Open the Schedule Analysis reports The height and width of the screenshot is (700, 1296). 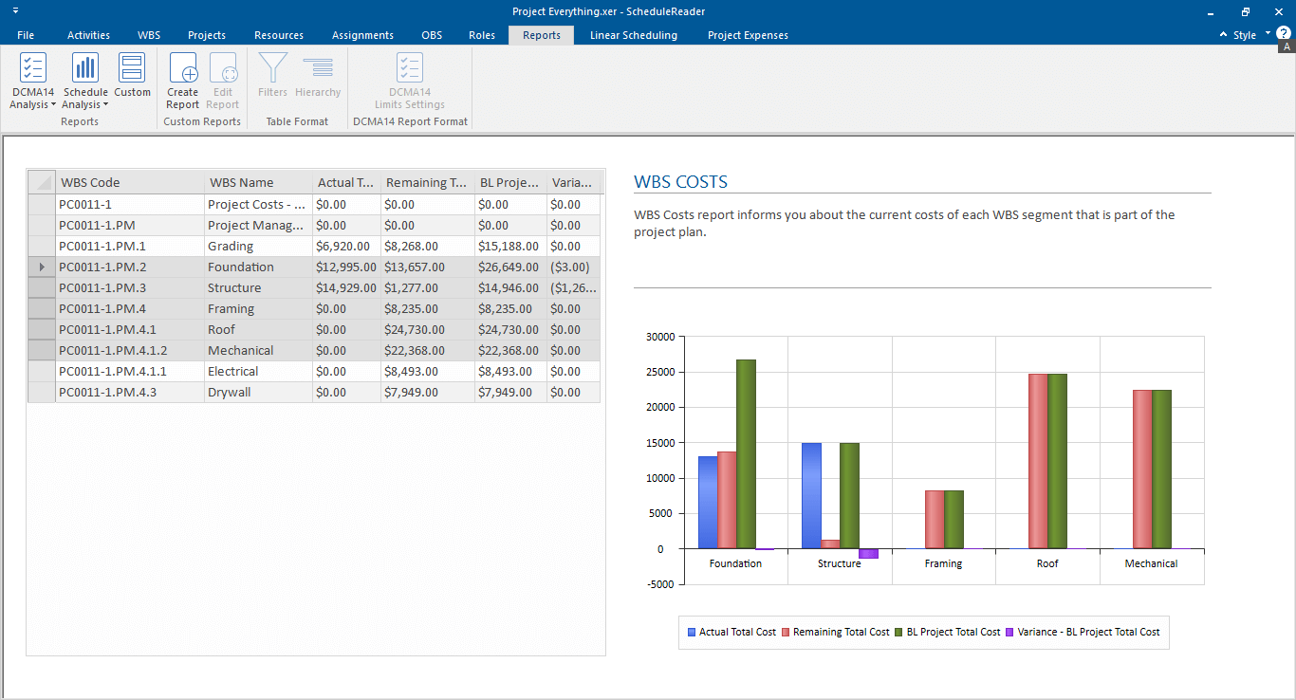(85, 81)
